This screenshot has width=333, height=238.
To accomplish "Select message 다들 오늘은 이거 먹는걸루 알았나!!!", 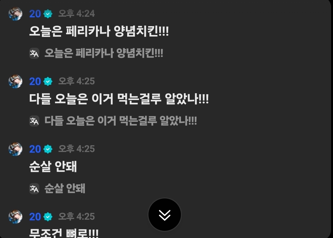I will [119, 99].
